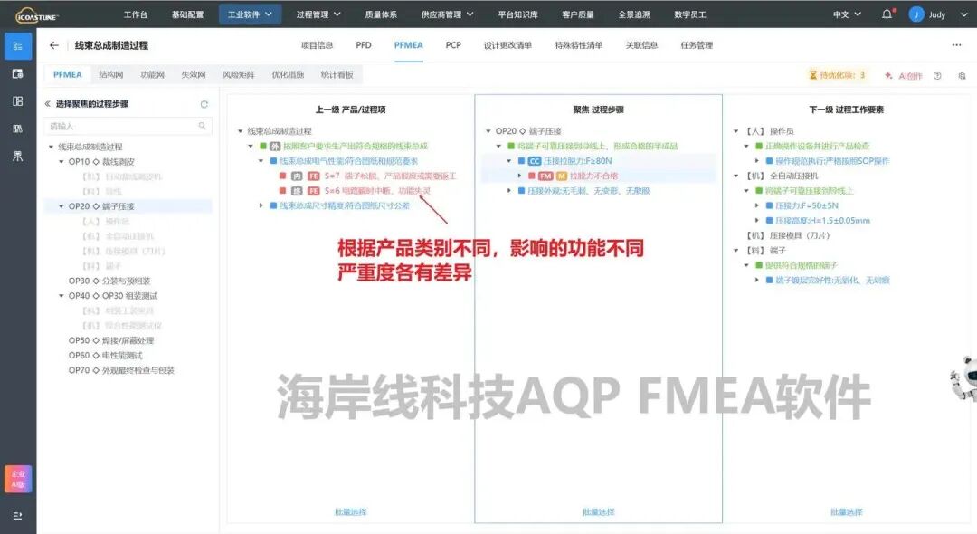The height and width of the screenshot is (534, 977).
Task: Click the S=6 电路瞬时中断 failure effect
Action: pyautogui.click(x=377, y=191)
